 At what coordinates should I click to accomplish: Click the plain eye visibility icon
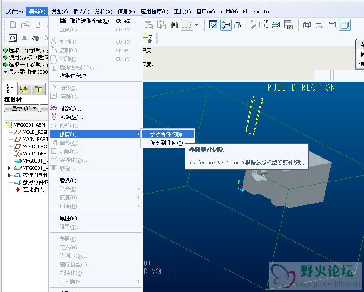24,38
